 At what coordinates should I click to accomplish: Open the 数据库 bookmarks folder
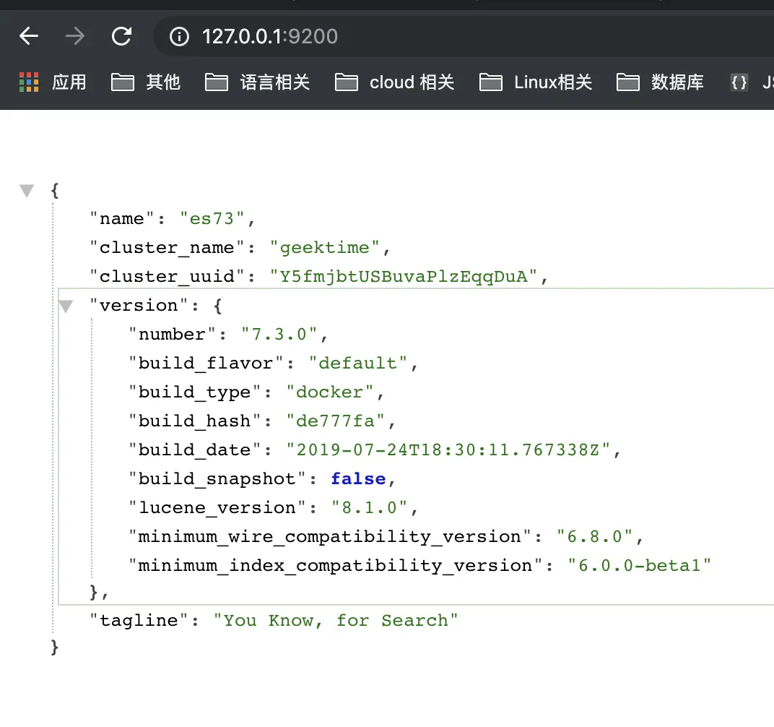pyautogui.click(x=660, y=82)
